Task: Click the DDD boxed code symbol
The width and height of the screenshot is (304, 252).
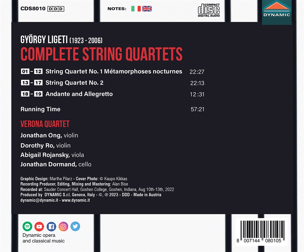Action: click(56, 9)
